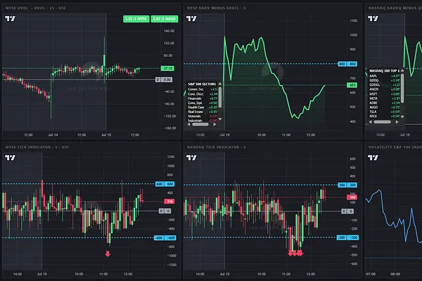The width and height of the screenshot is (422, 281).
Task: Select the 600 level label on NYSE TICK chart
Action: [x=165, y=184]
